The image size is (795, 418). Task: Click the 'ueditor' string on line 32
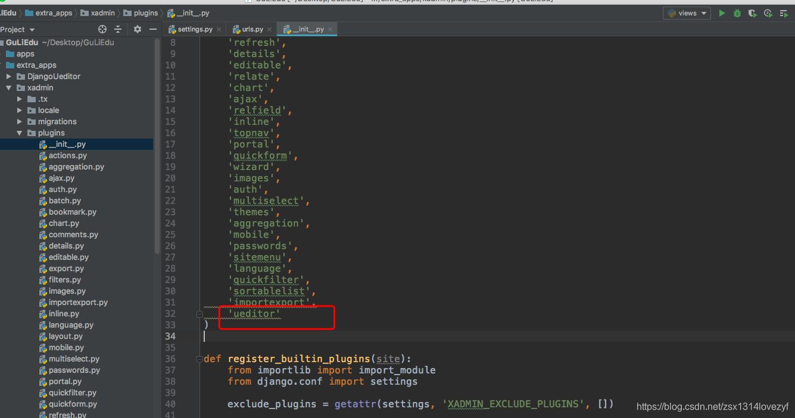click(254, 314)
